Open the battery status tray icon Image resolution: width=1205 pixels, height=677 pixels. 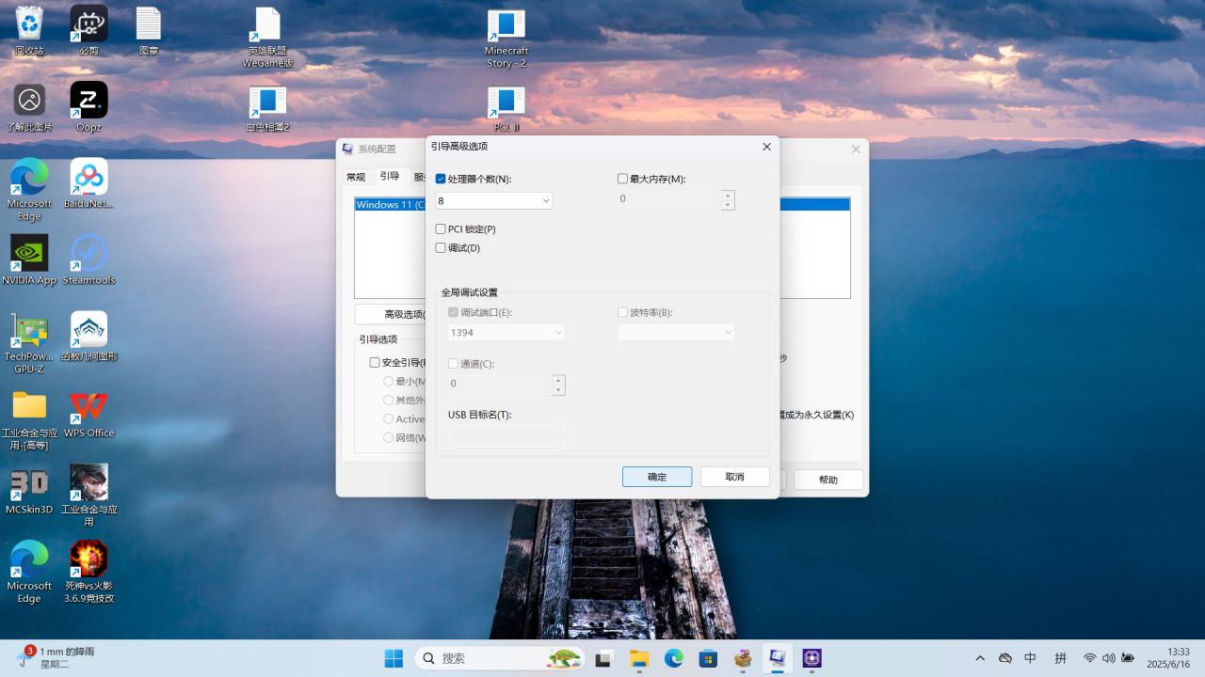[x=1127, y=658]
